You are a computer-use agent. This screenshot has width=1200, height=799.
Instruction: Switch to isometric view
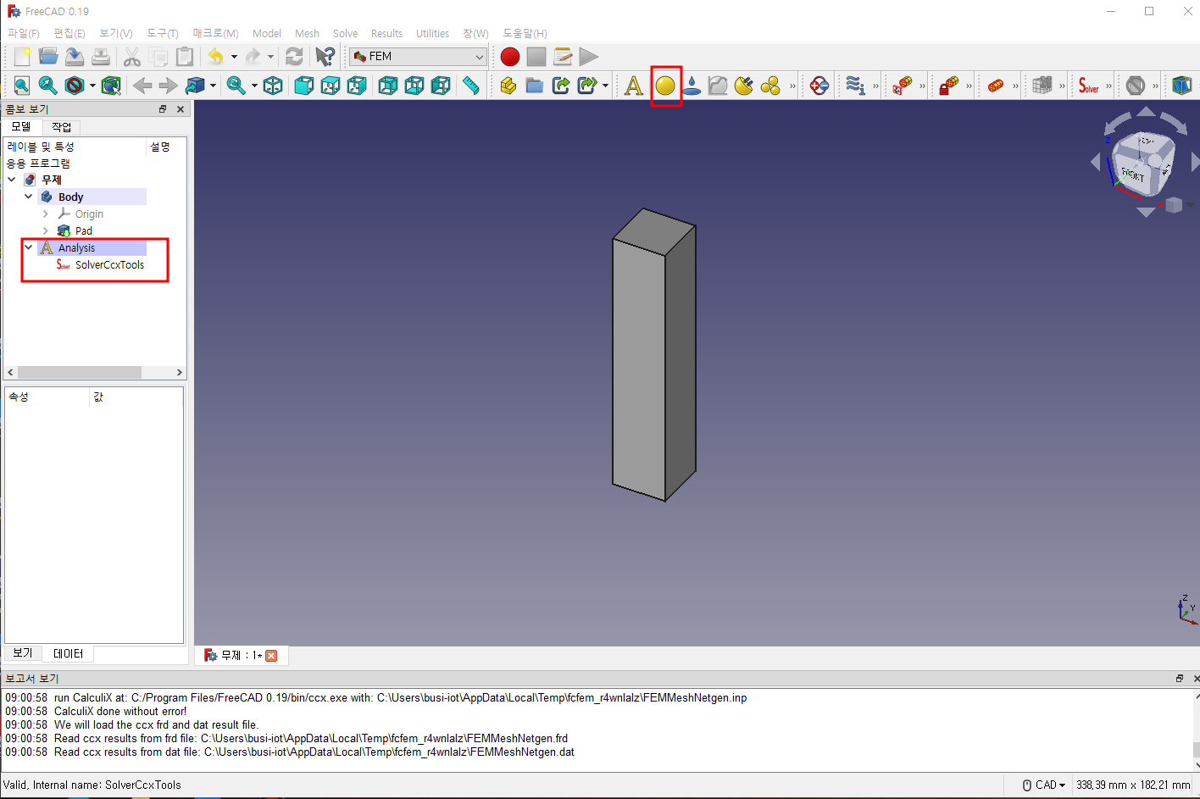pyautogui.click(x=273, y=86)
